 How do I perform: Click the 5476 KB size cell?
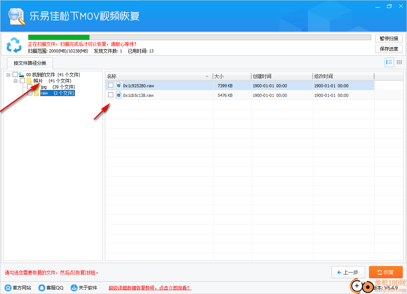pos(225,95)
